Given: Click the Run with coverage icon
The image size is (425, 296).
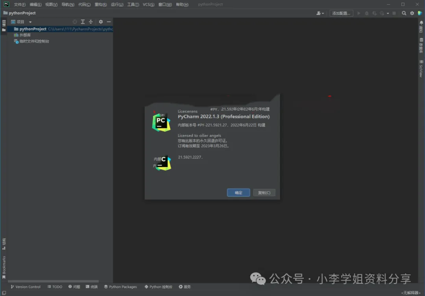Looking at the screenshot, I should click(x=374, y=13).
